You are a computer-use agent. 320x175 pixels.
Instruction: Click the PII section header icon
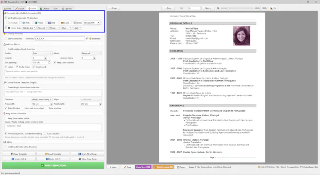pyautogui.click(x=4, y=13)
